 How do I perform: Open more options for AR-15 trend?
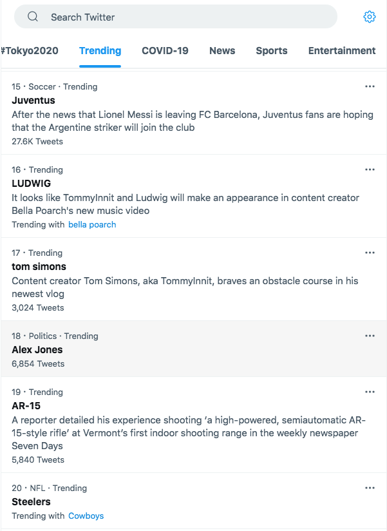pos(370,392)
